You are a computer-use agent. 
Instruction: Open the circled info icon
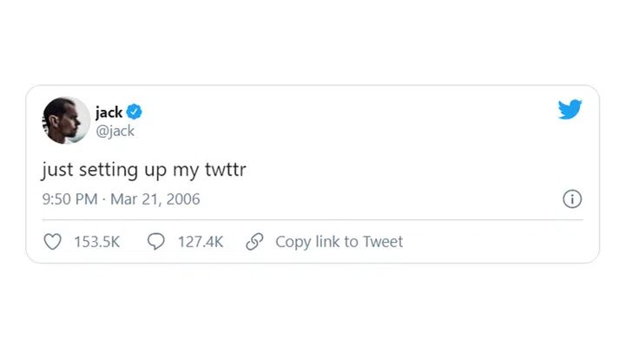tap(572, 198)
